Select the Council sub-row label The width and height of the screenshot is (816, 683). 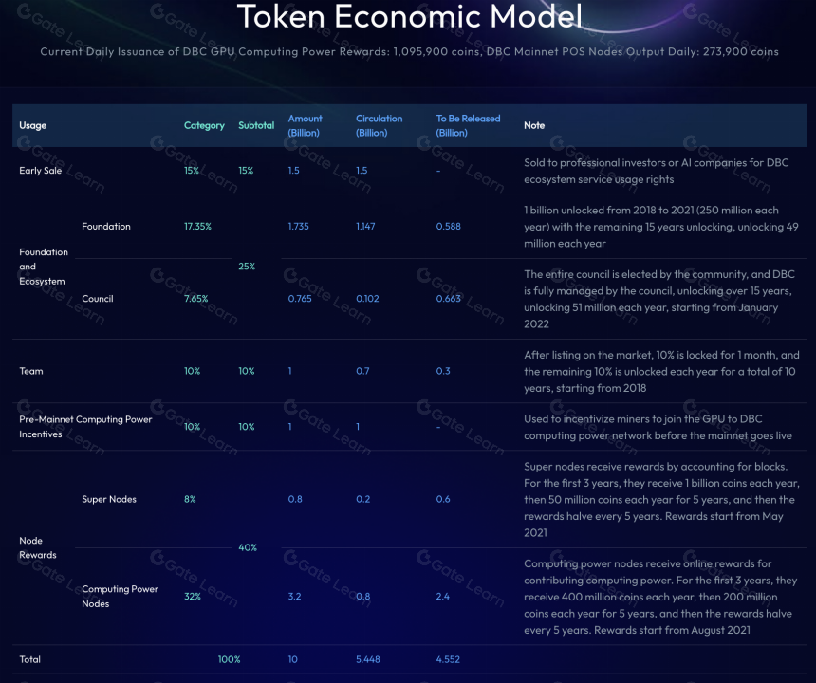[98, 299]
